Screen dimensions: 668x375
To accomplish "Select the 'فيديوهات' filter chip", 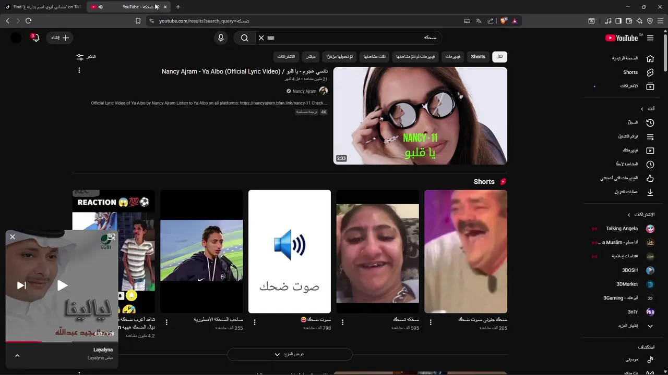I will pos(453,57).
